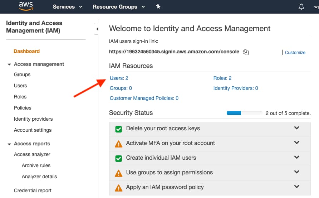319x198 pixels.
Task: Open the notifications bell icon
Action: (x=301, y=7)
